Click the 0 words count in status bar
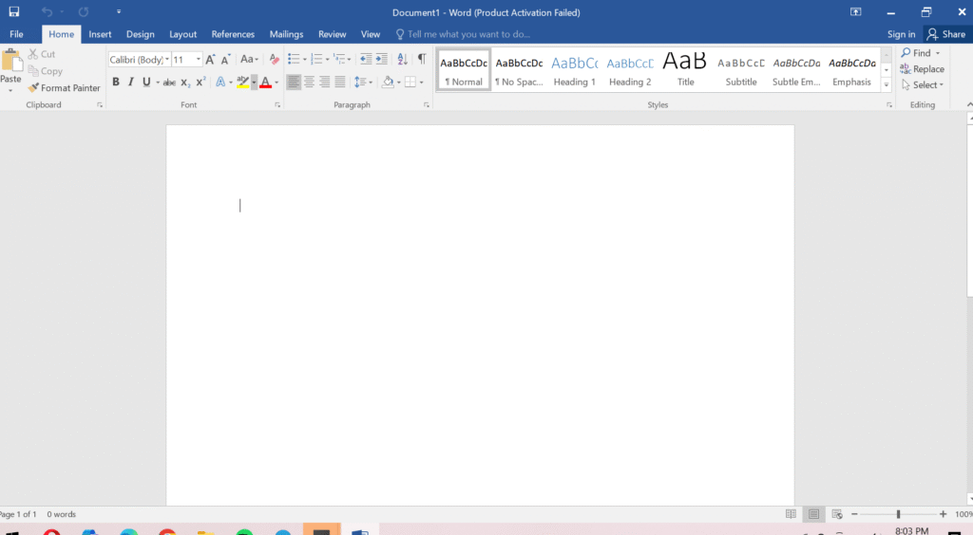The width and height of the screenshot is (973, 535). (62, 514)
